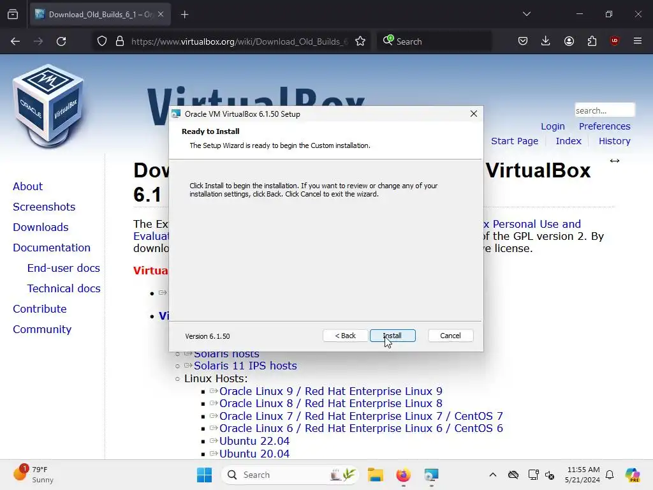Viewport: 653px width, 490px height.
Task: Open the notifications bell icon
Action: 610,475
